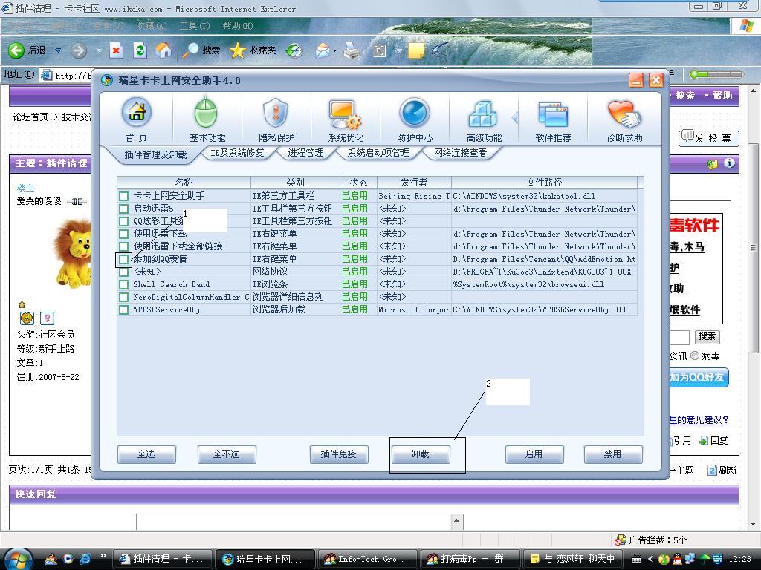Expand hidden system tray icons arrow
This screenshot has width=761, height=570.
pyautogui.click(x=650, y=559)
